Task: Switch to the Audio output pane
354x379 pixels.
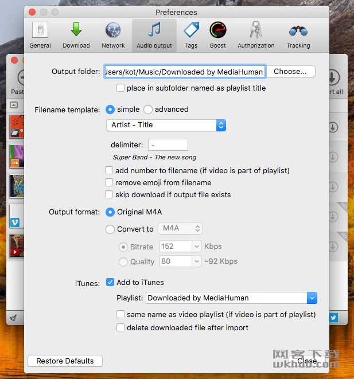Action: coord(154,36)
